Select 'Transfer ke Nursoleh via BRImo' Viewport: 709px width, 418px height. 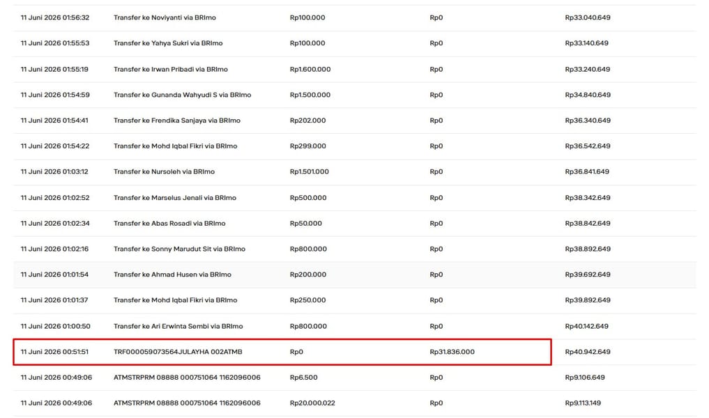164,171
